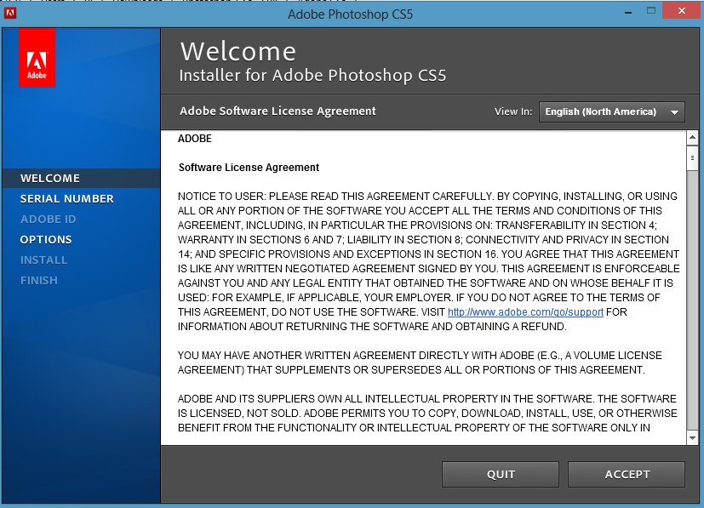Open the View In language dropdown

(x=610, y=111)
